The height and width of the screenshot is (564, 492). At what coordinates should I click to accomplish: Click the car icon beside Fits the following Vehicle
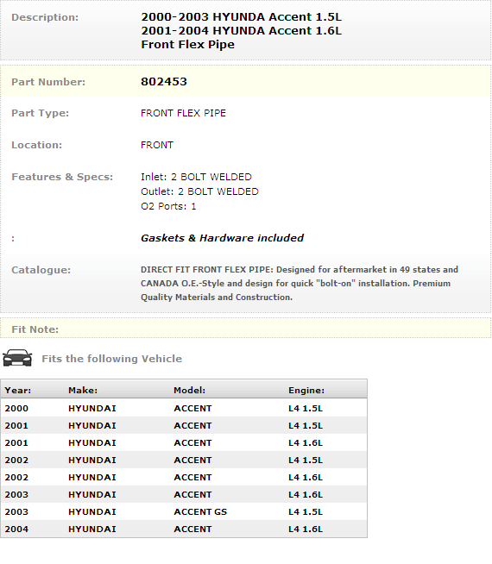tap(17, 358)
